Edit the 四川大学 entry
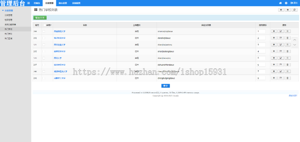 281,58
